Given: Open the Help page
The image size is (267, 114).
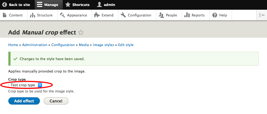Looking at the screenshot, I should [x=220, y=15].
